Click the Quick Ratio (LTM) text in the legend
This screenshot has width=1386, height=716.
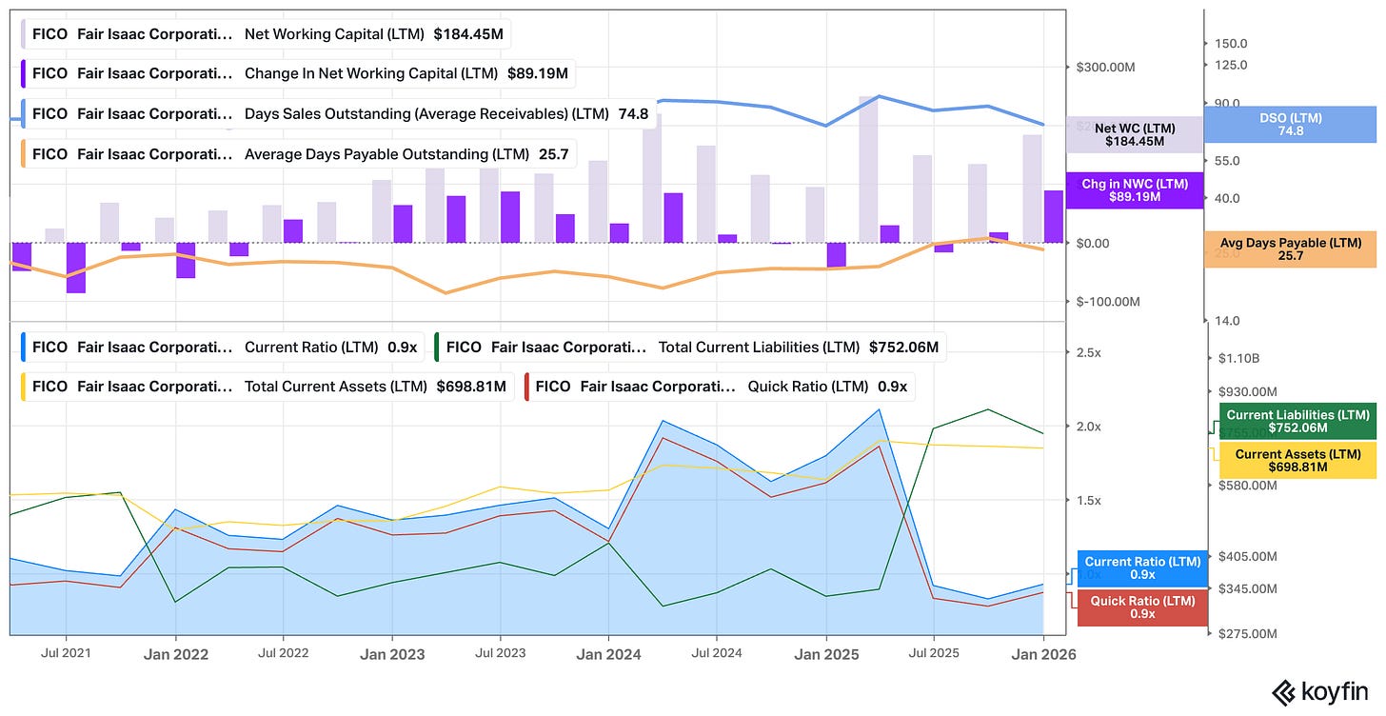(808, 387)
